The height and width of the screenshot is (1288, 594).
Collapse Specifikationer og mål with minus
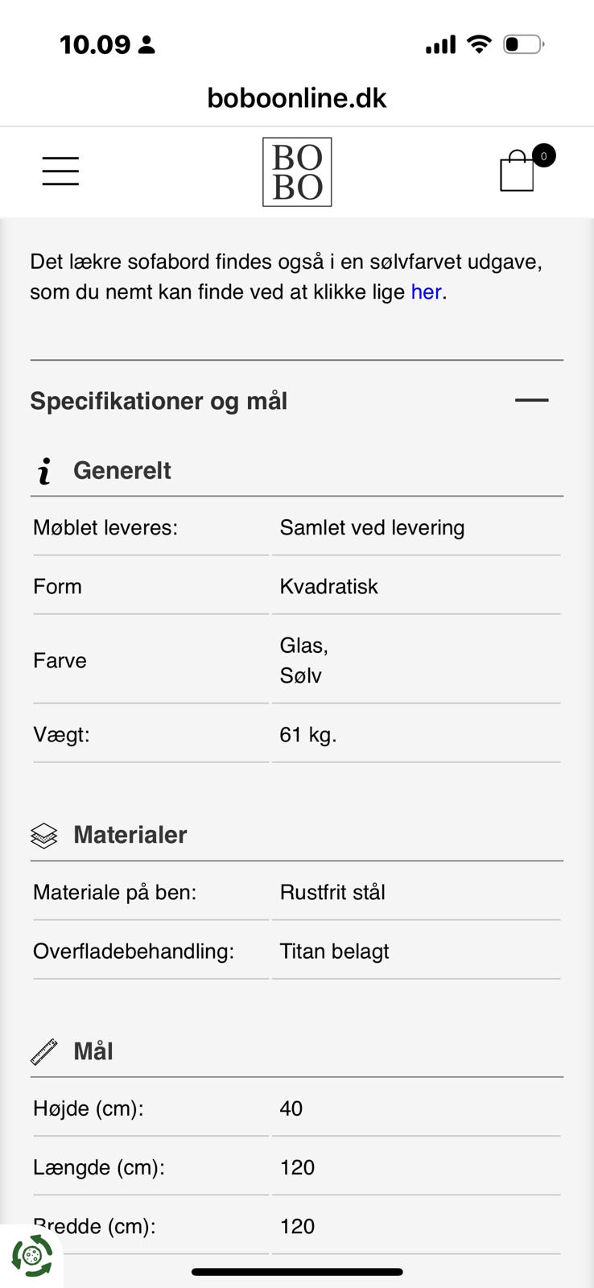tap(531, 400)
